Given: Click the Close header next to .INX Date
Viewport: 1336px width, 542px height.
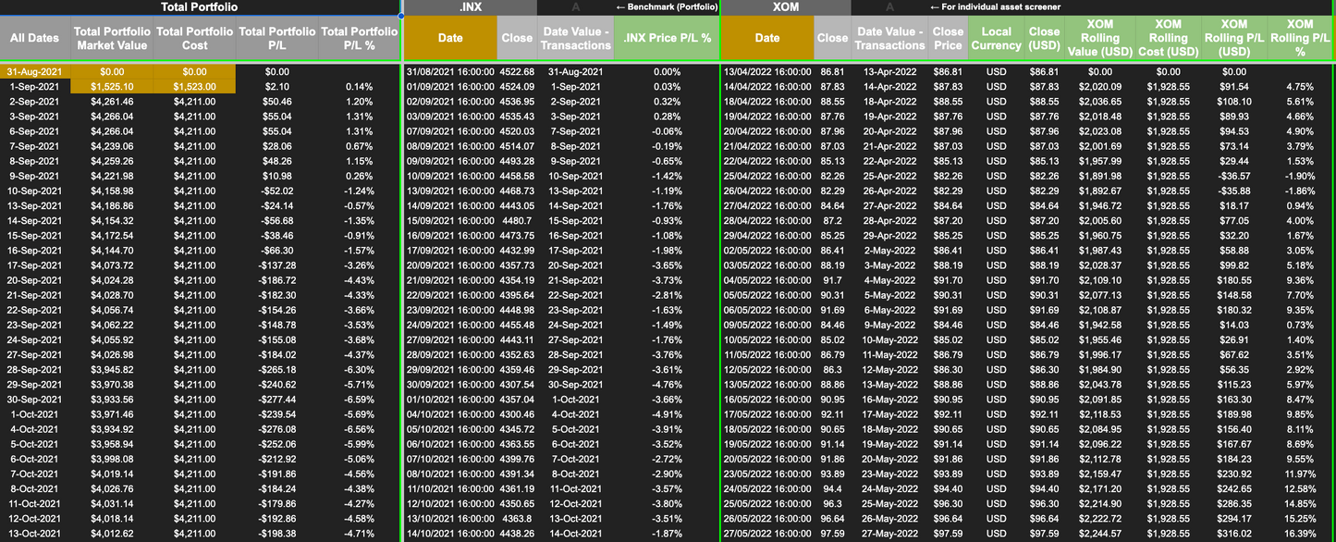Looking at the screenshot, I should [x=517, y=38].
